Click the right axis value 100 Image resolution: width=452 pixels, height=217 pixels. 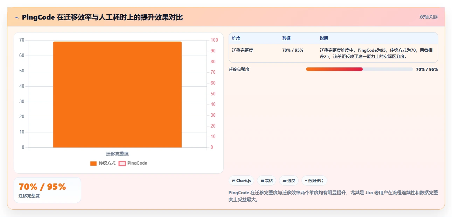point(214,40)
